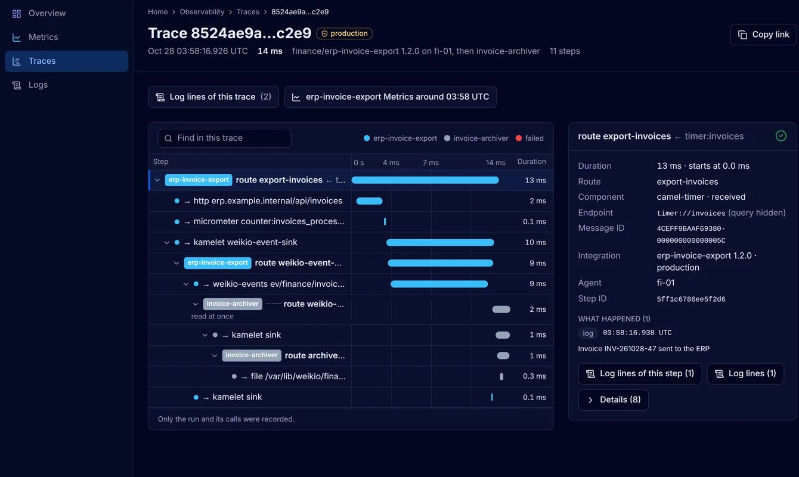This screenshot has height=477, width=799.
Task: Click the timer://invoices endpoint value
Action: point(691,213)
